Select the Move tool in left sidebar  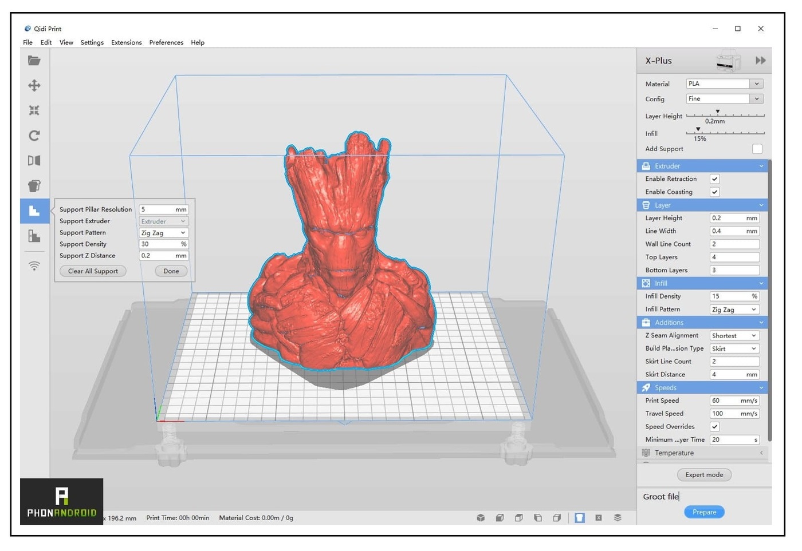click(x=34, y=86)
